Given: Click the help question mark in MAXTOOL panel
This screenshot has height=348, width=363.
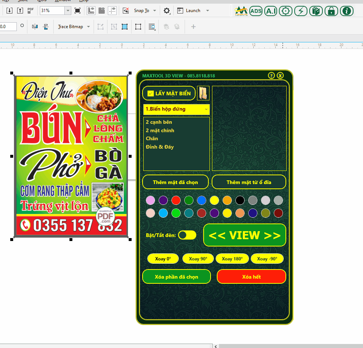Looking at the screenshot, I should [271, 76].
